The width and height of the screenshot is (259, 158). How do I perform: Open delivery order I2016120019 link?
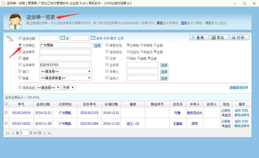[x=21, y=113]
